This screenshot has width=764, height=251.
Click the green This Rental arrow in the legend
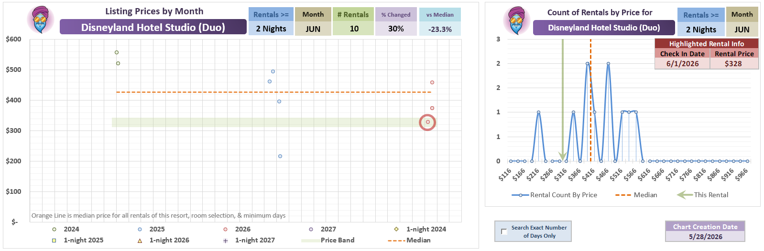(x=685, y=195)
